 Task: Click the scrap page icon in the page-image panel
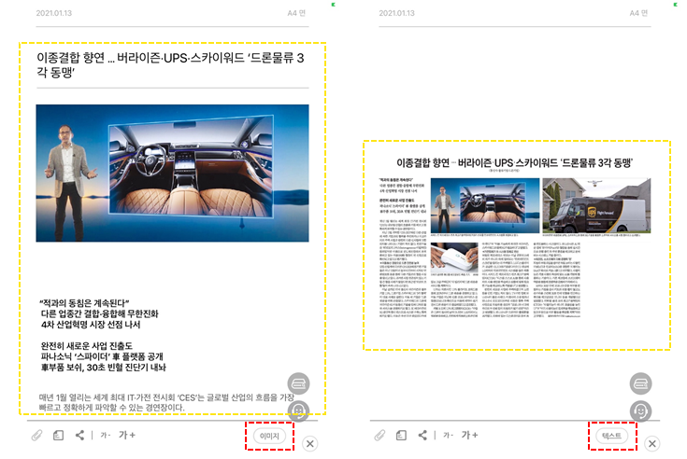coord(401,436)
